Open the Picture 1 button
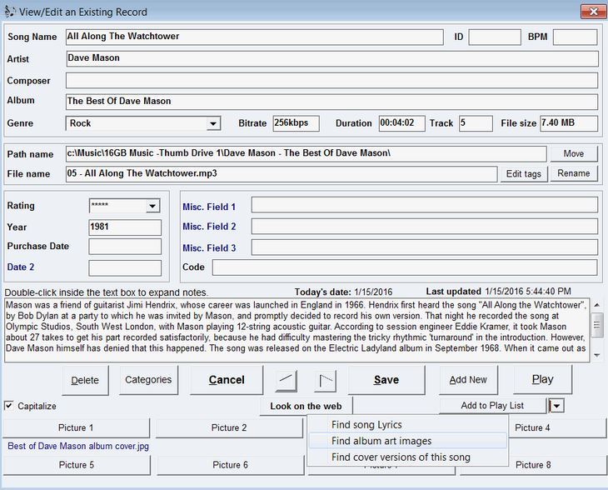608x490 pixels. point(76,427)
